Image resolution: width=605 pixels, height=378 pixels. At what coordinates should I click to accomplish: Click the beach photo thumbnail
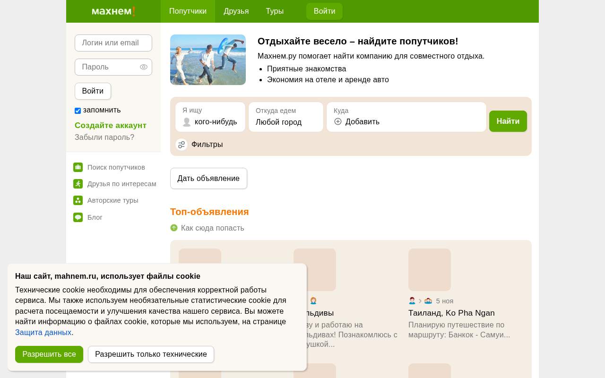pos(208,60)
